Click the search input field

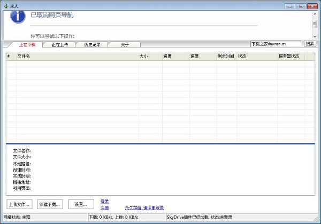(277, 44)
